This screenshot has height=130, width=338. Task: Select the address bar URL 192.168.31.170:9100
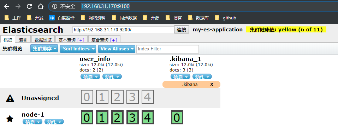click(x=105, y=6)
